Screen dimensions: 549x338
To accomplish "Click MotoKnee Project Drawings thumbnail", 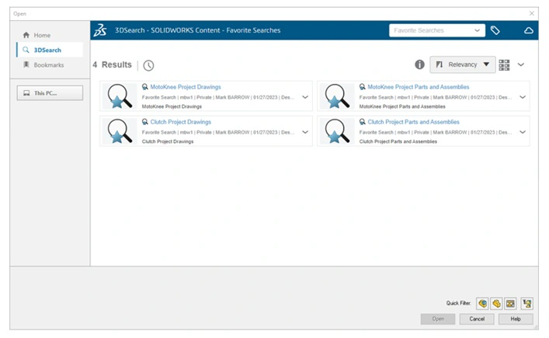I will [120, 96].
